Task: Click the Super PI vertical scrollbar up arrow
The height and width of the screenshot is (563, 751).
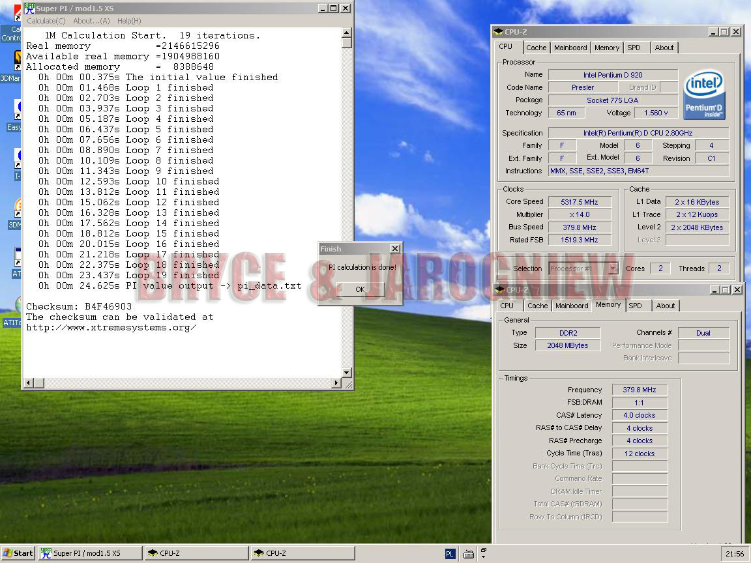Action: tap(347, 32)
